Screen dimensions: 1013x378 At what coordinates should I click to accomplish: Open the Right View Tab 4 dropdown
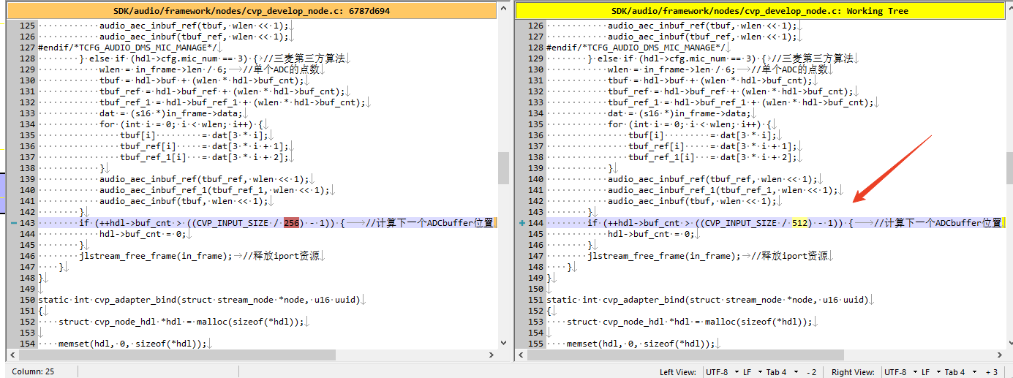pyautogui.click(x=959, y=372)
